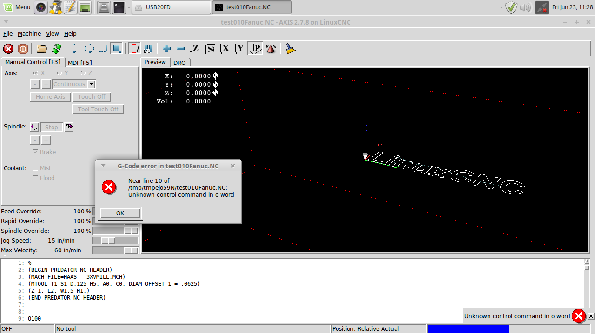
Task: Switch to the Z top-down view
Action: [x=196, y=49]
